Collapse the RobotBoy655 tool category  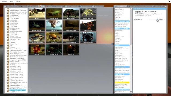pos(122,67)
